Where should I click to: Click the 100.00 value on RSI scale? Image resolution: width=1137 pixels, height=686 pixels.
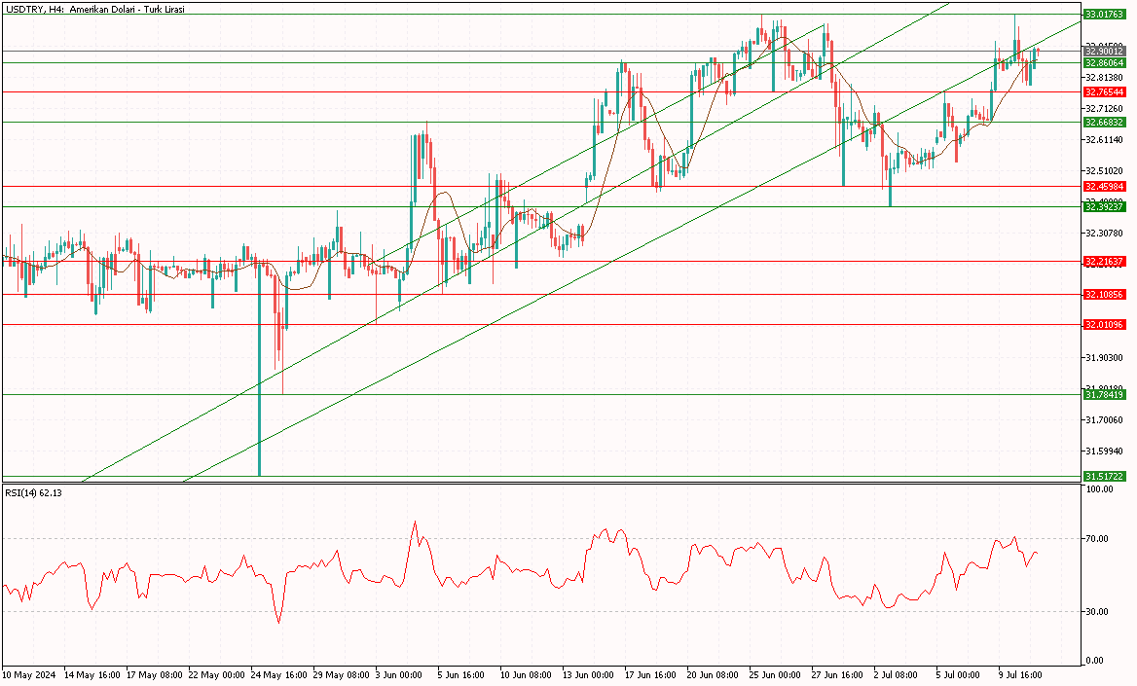click(x=1100, y=489)
